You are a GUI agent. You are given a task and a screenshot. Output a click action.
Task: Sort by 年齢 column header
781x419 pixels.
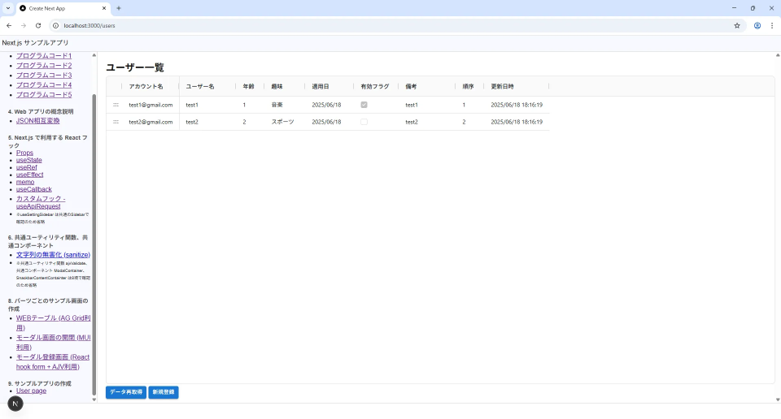(x=249, y=87)
